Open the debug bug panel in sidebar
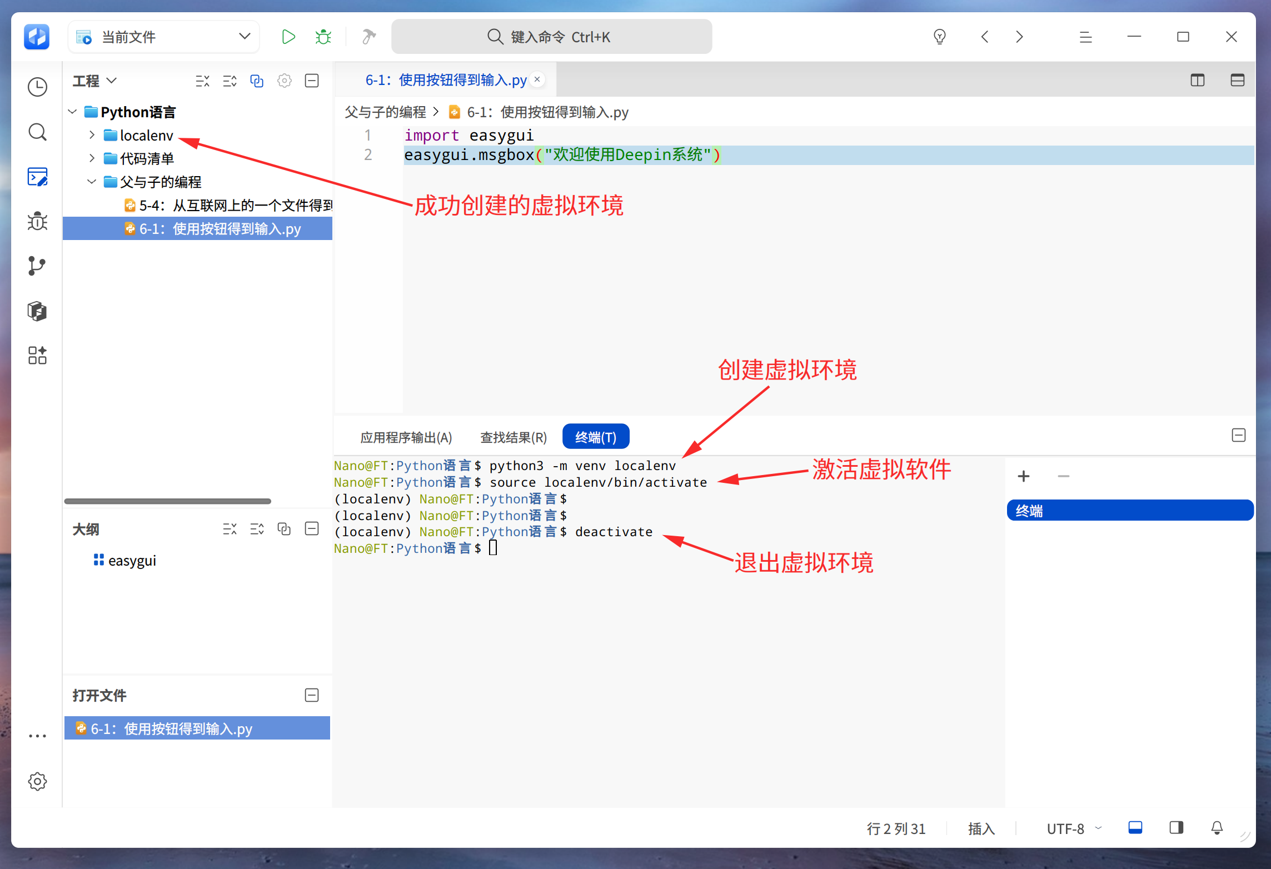The image size is (1271, 869). click(37, 221)
